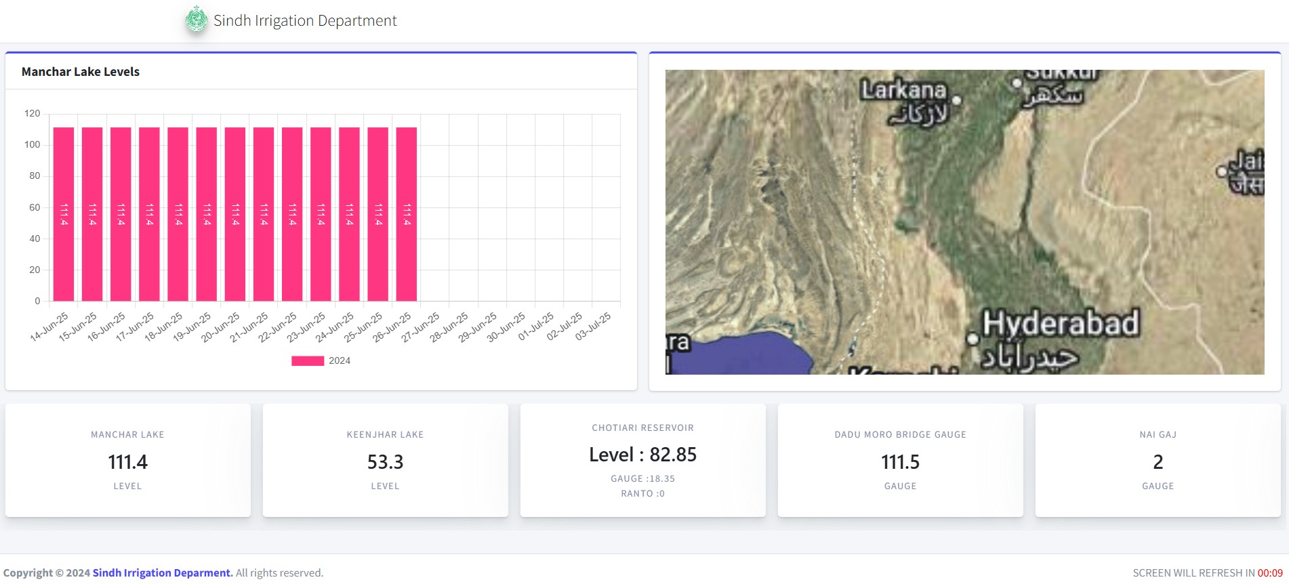Click the Hyderabad city marker dot
This screenshot has height=584, width=1289.
pyautogui.click(x=973, y=338)
